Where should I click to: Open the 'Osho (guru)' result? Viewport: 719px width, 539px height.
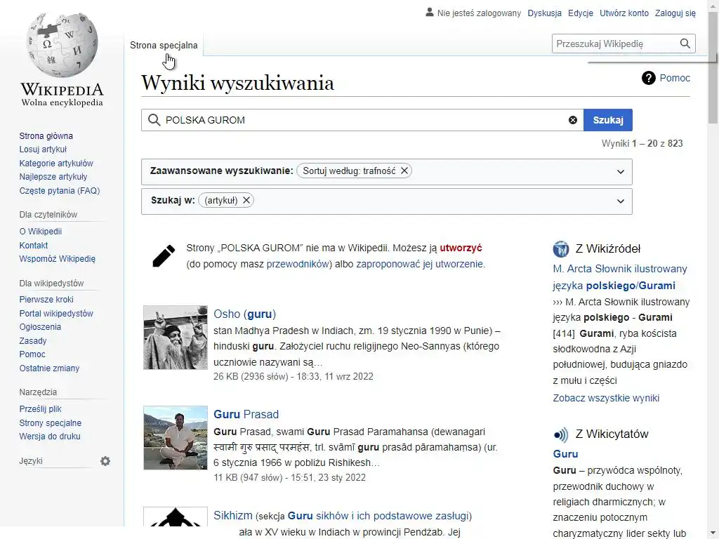tap(244, 314)
